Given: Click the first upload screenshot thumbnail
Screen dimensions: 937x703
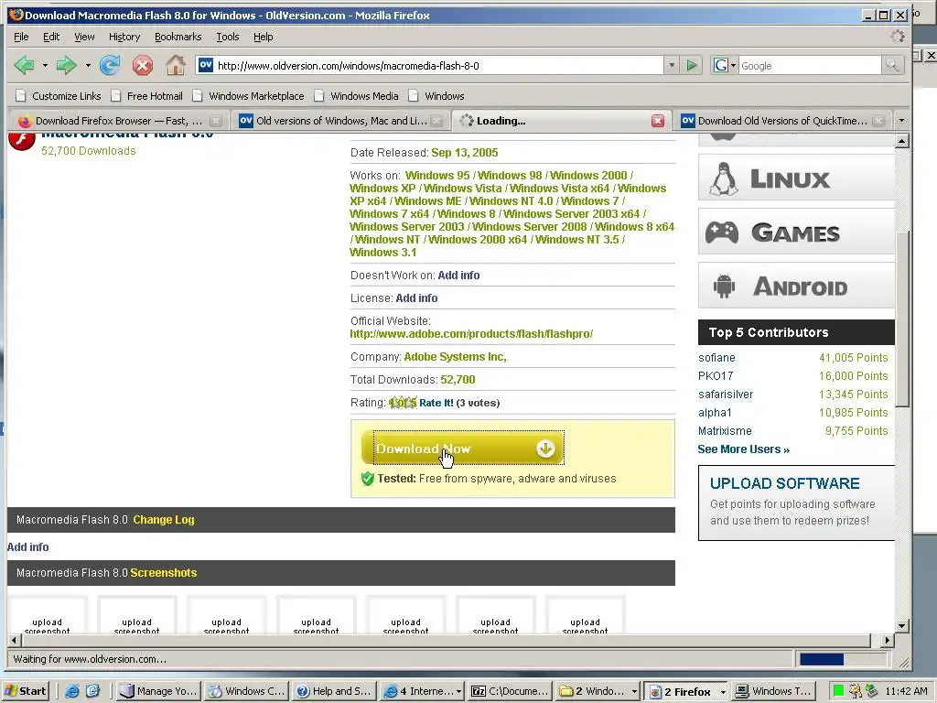Looking at the screenshot, I should click(48, 614).
